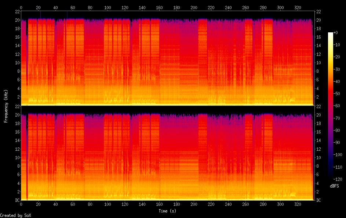Select the 40 tick on the top time axis
The height and width of the screenshot is (218, 346).
[x=55, y=7]
